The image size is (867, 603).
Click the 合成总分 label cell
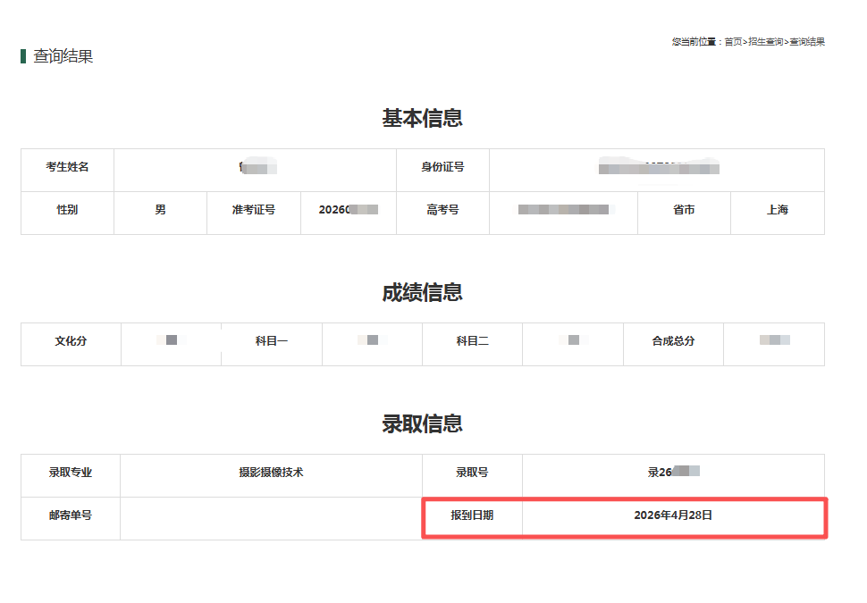[x=673, y=341]
